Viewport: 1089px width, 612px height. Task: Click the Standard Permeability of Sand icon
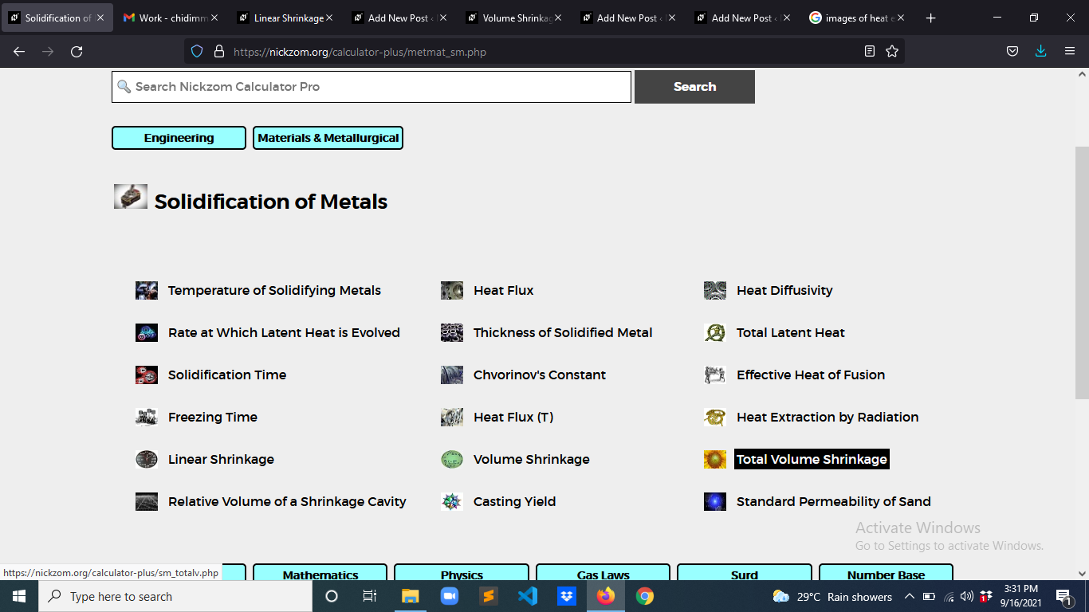[x=715, y=501]
